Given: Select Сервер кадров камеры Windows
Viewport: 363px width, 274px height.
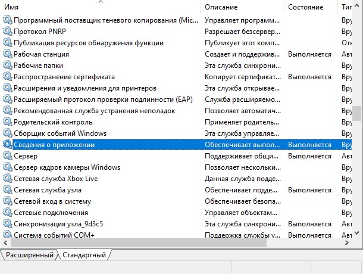Looking at the screenshot, I should (x=67, y=167).
